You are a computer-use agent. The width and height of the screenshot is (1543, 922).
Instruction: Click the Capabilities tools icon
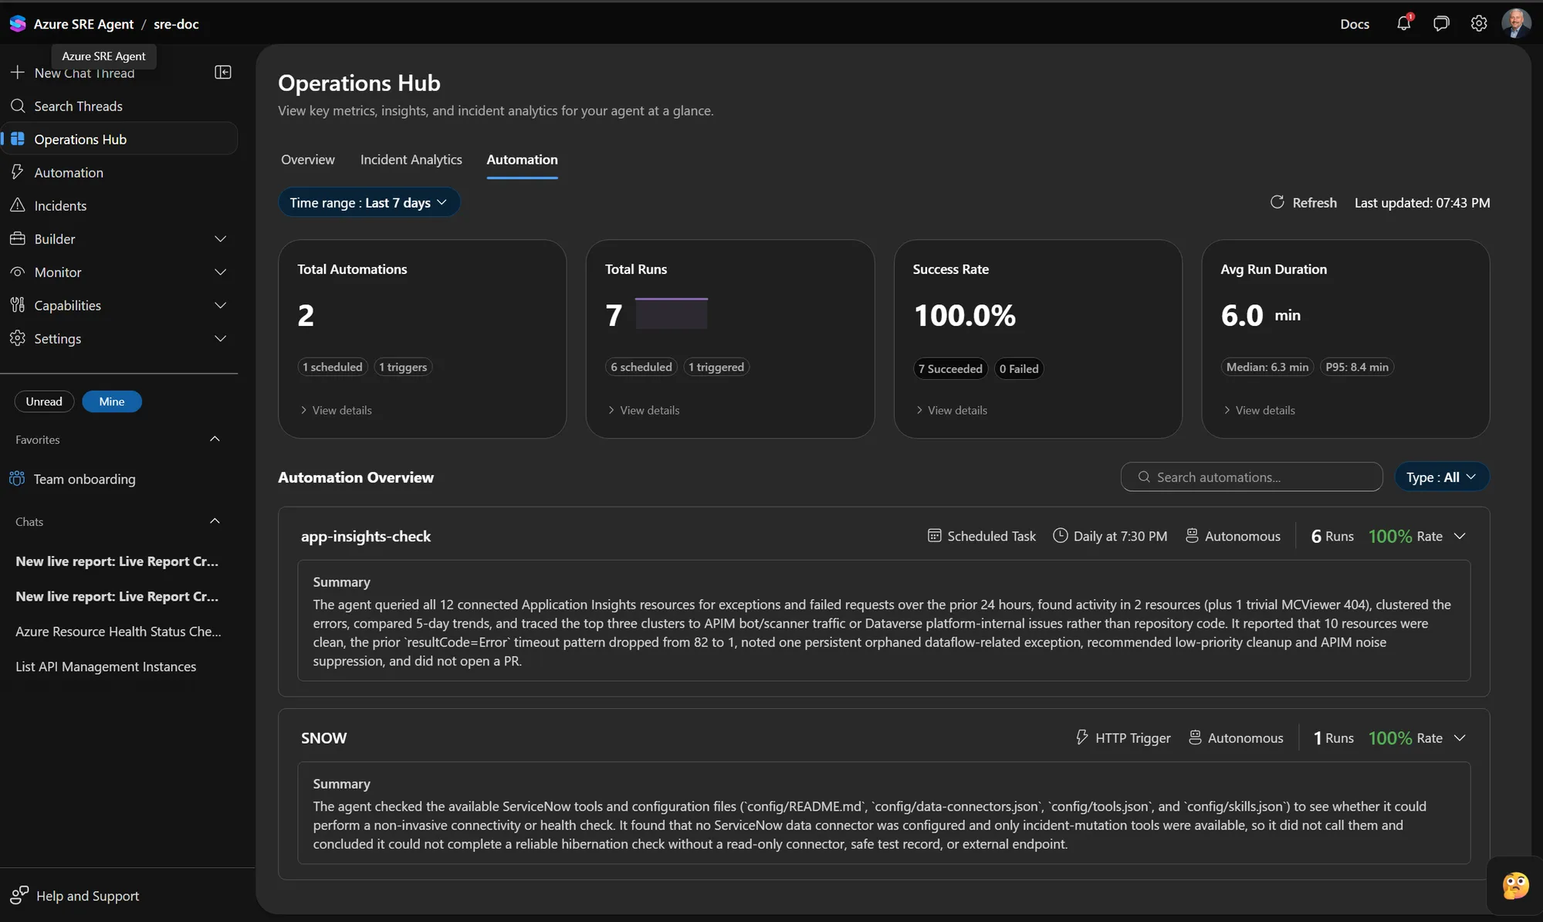pos(18,305)
